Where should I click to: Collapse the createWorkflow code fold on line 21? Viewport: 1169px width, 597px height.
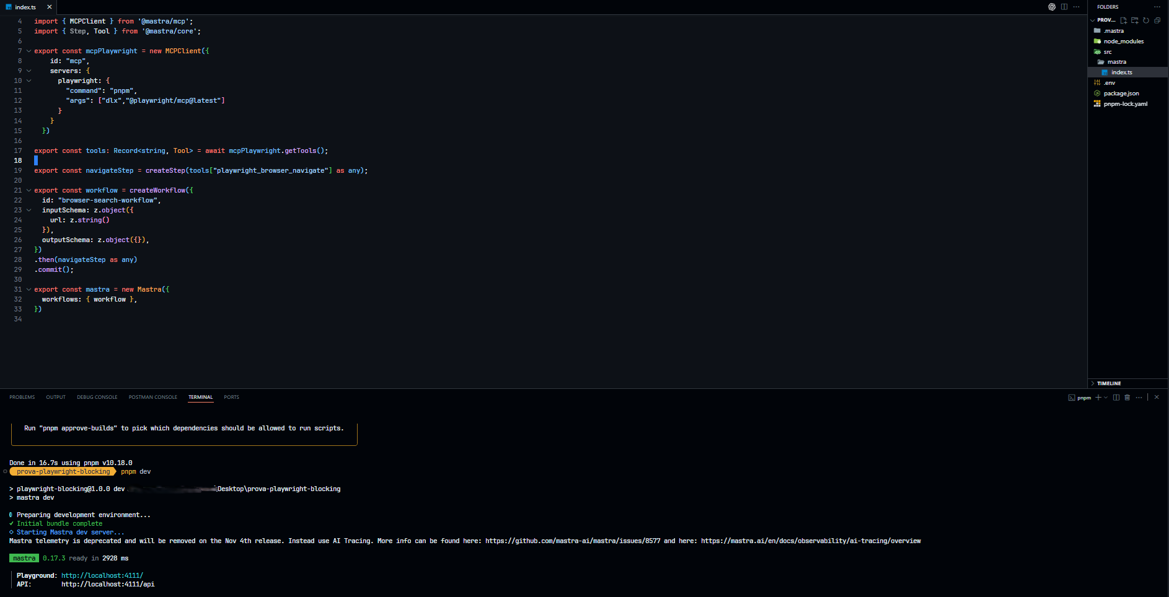tap(29, 190)
